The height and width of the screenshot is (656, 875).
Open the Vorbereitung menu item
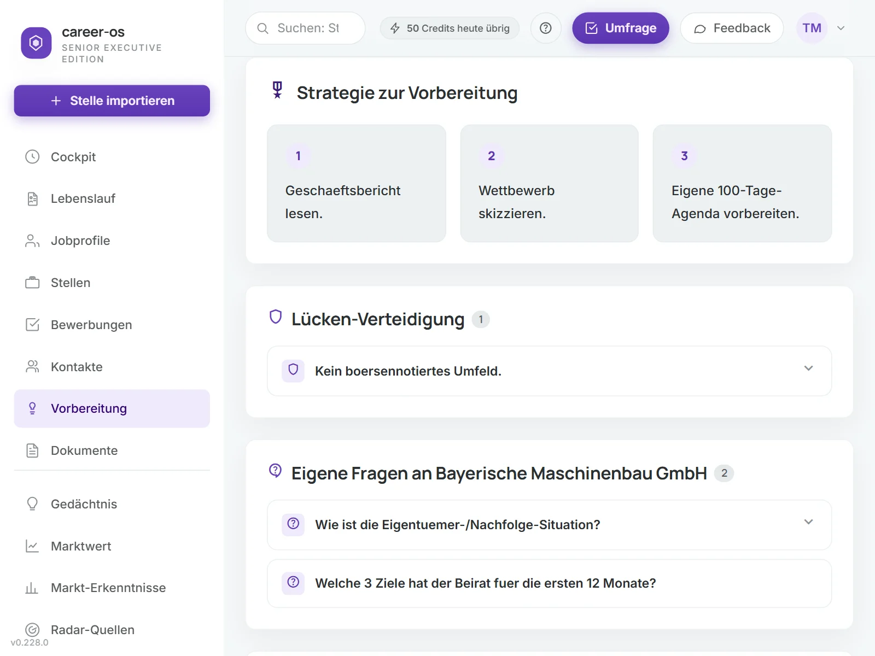click(112, 408)
